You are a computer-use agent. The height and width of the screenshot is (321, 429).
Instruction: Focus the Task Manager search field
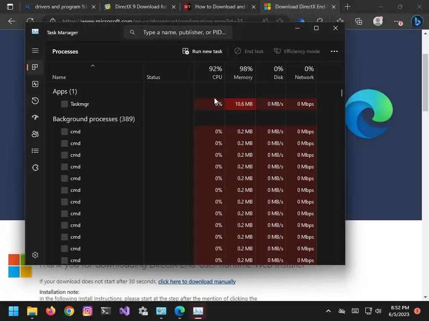tap(178, 33)
